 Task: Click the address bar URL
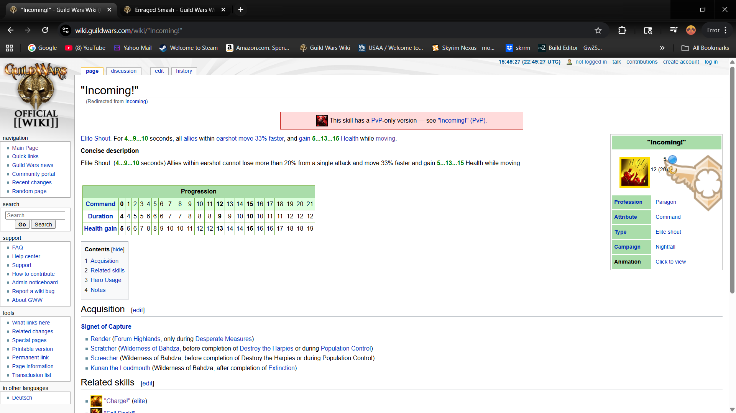(x=129, y=30)
